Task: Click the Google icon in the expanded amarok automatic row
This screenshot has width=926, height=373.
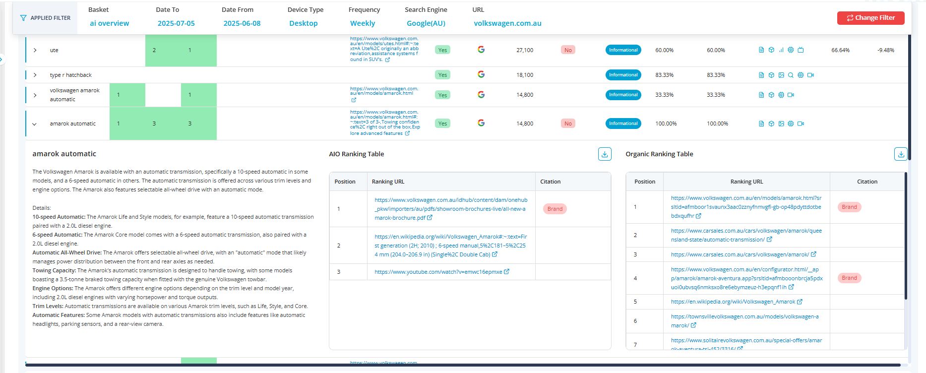Action: (x=481, y=123)
